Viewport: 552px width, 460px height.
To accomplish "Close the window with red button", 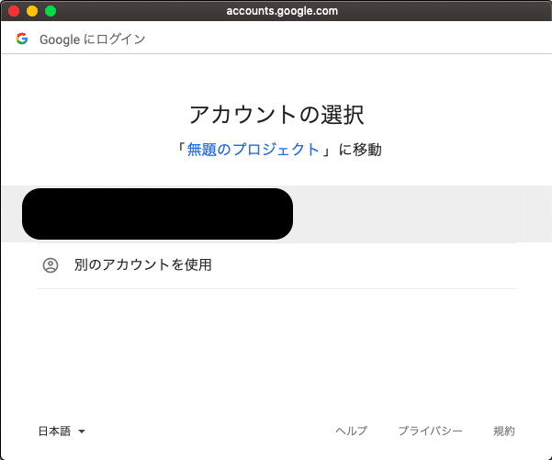I will 14,11.
